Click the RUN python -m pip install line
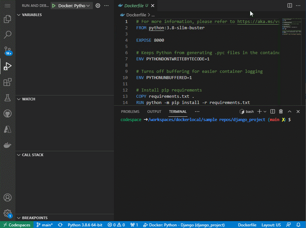This screenshot has width=306, height=228. coord(193,103)
